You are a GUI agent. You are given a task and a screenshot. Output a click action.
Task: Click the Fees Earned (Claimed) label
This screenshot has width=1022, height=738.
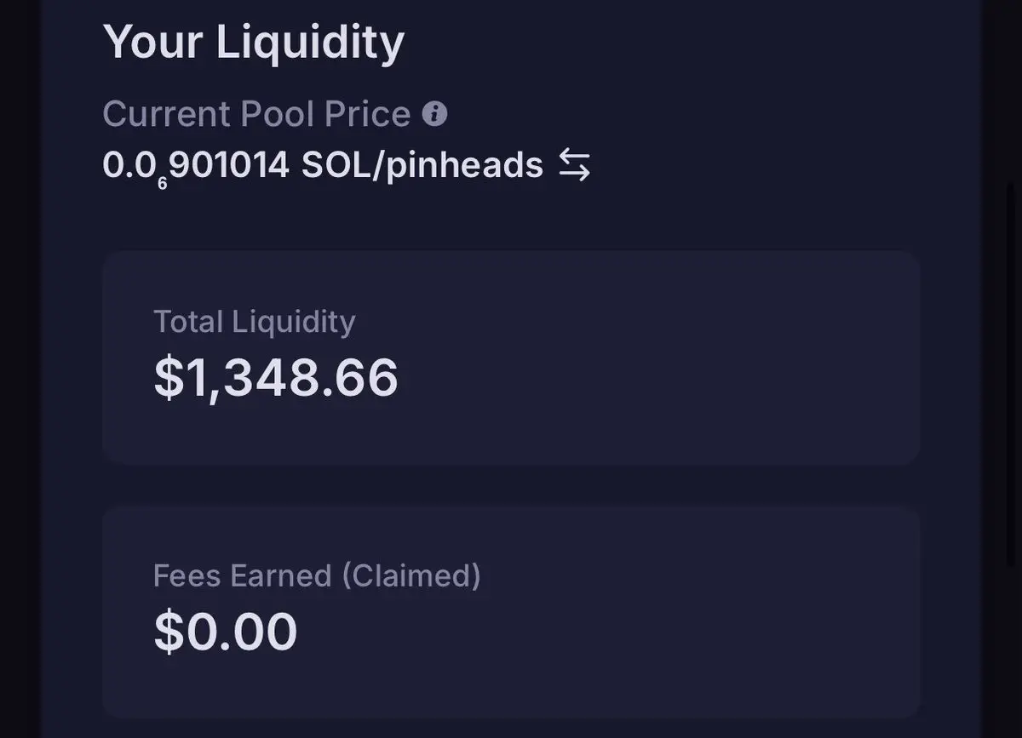tap(317, 576)
